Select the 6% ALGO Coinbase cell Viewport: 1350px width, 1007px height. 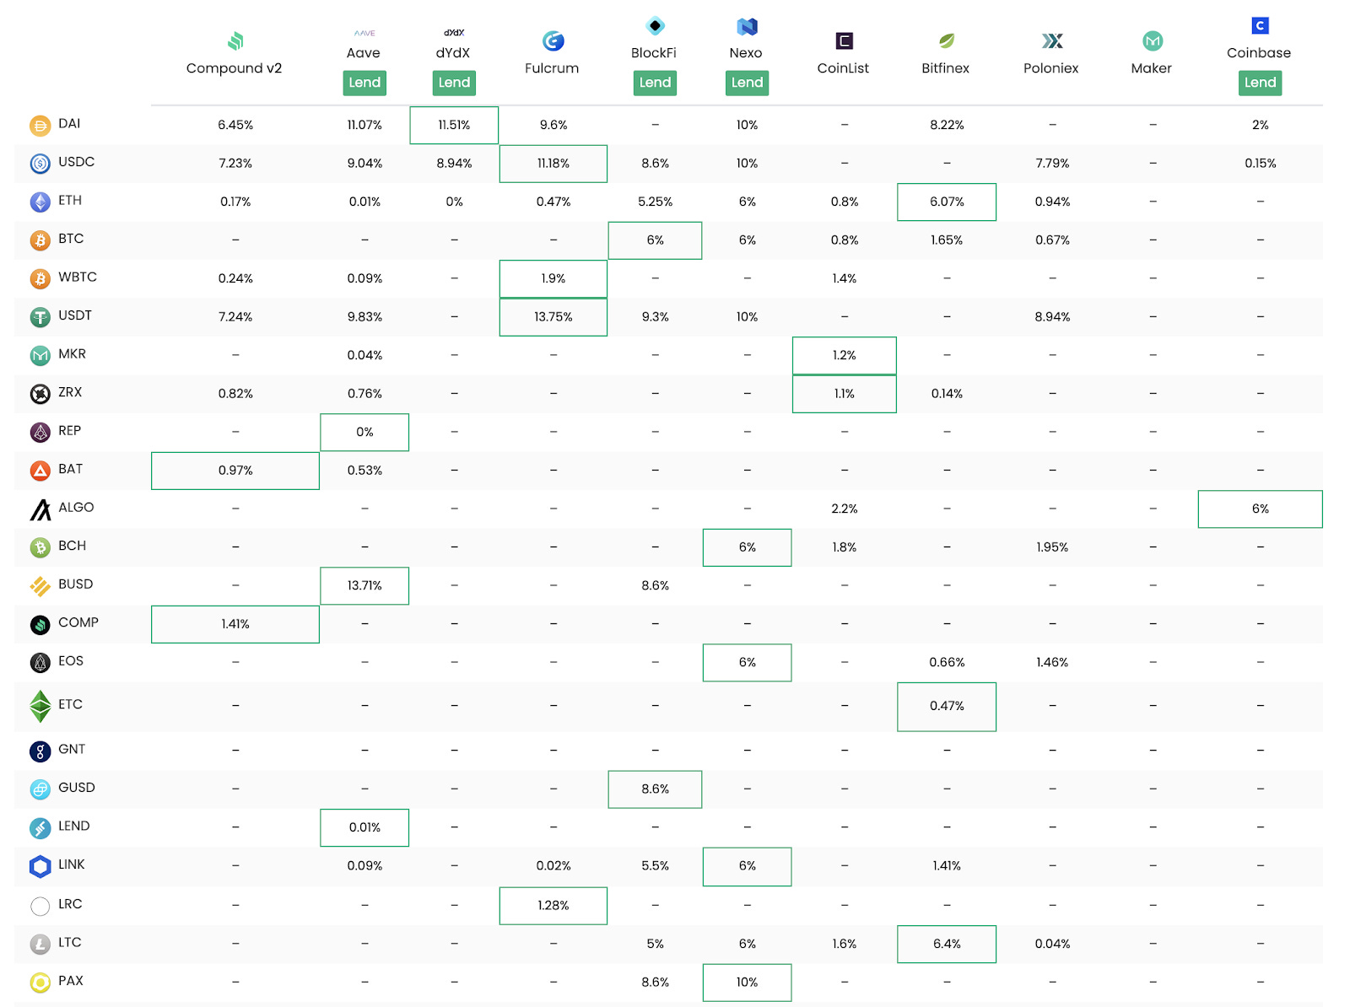[1261, 509]
